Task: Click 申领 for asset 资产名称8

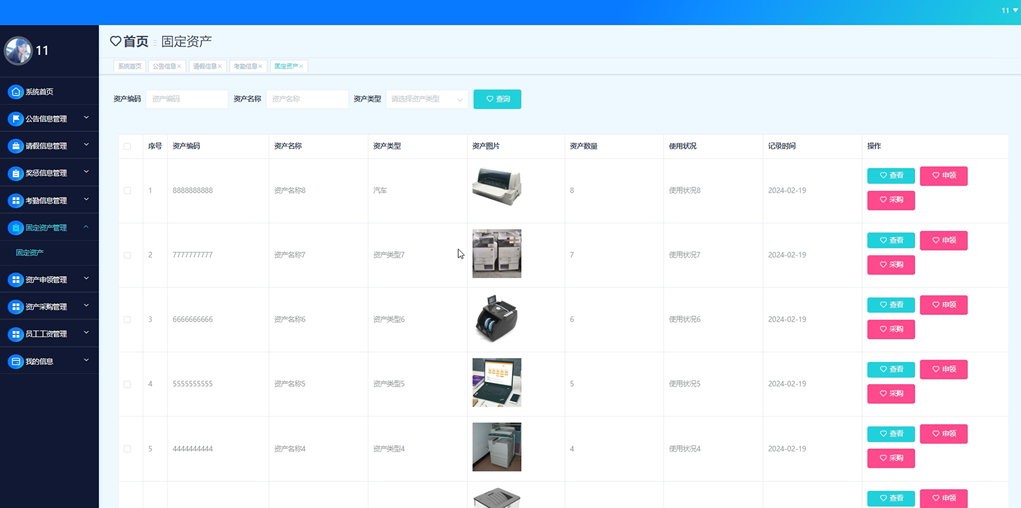Action: (x=943, y=176)
